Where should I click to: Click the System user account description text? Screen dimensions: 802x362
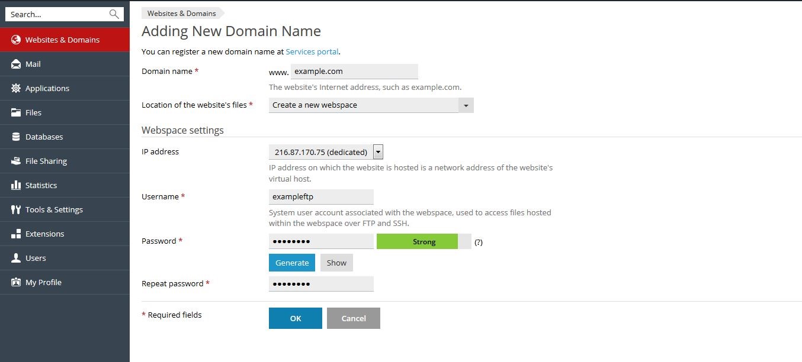tap(410, 218)
